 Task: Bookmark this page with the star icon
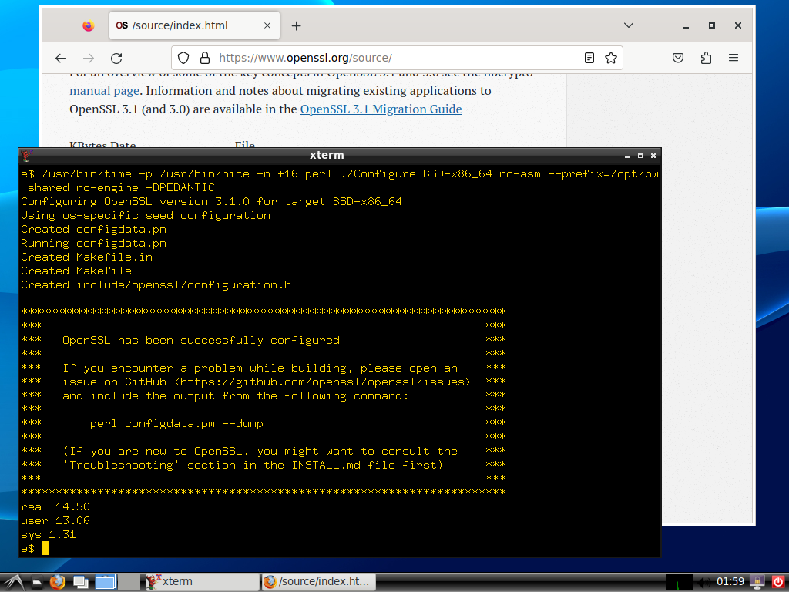[x=610, y=58]
